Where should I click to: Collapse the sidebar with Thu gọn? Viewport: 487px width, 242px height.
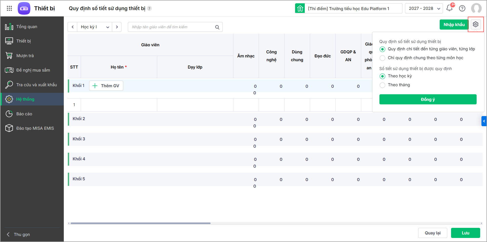click(22, 234)
